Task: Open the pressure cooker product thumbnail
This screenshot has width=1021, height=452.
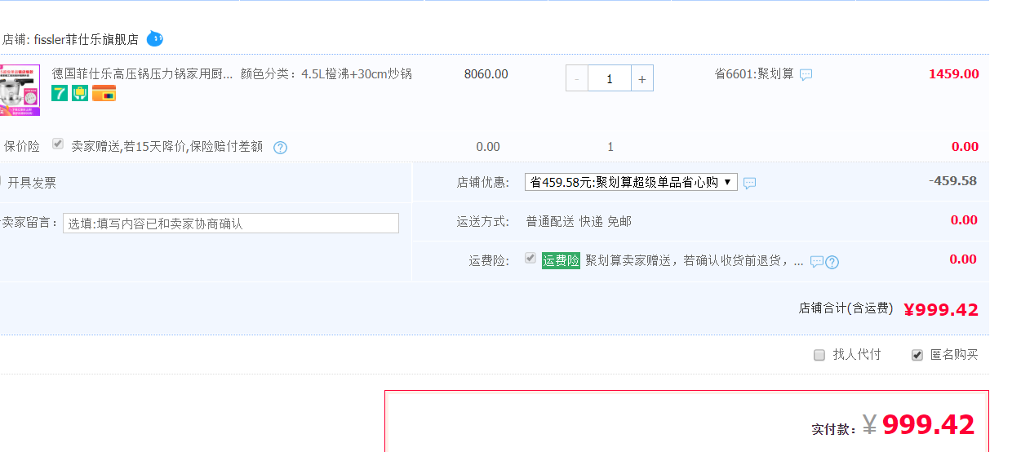Action: click(19, 90)
